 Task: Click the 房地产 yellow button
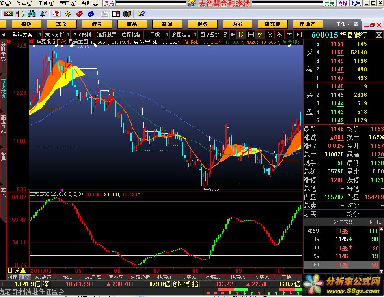[308, 24]
